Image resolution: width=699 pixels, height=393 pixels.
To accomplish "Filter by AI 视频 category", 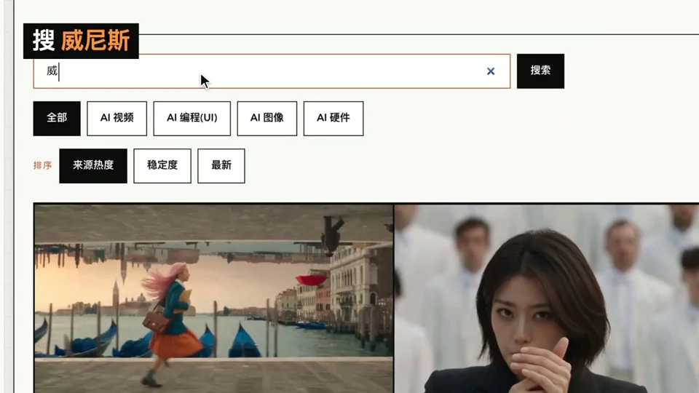I will click(x=116, y=118).
